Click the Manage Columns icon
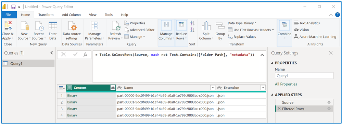Viewport: 342px width, 124px height. coord(166,25)
